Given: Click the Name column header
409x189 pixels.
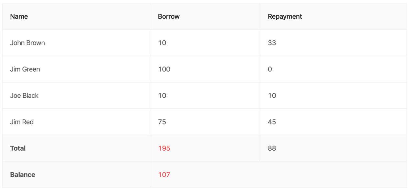Looking at the screenshot, I should [76, 16].
